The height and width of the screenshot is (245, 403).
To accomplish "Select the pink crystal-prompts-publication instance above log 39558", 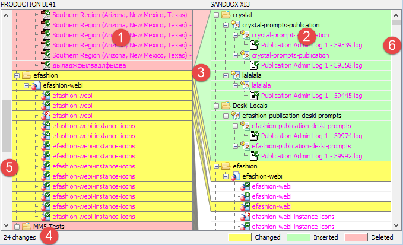I will (x=290, y=55).
